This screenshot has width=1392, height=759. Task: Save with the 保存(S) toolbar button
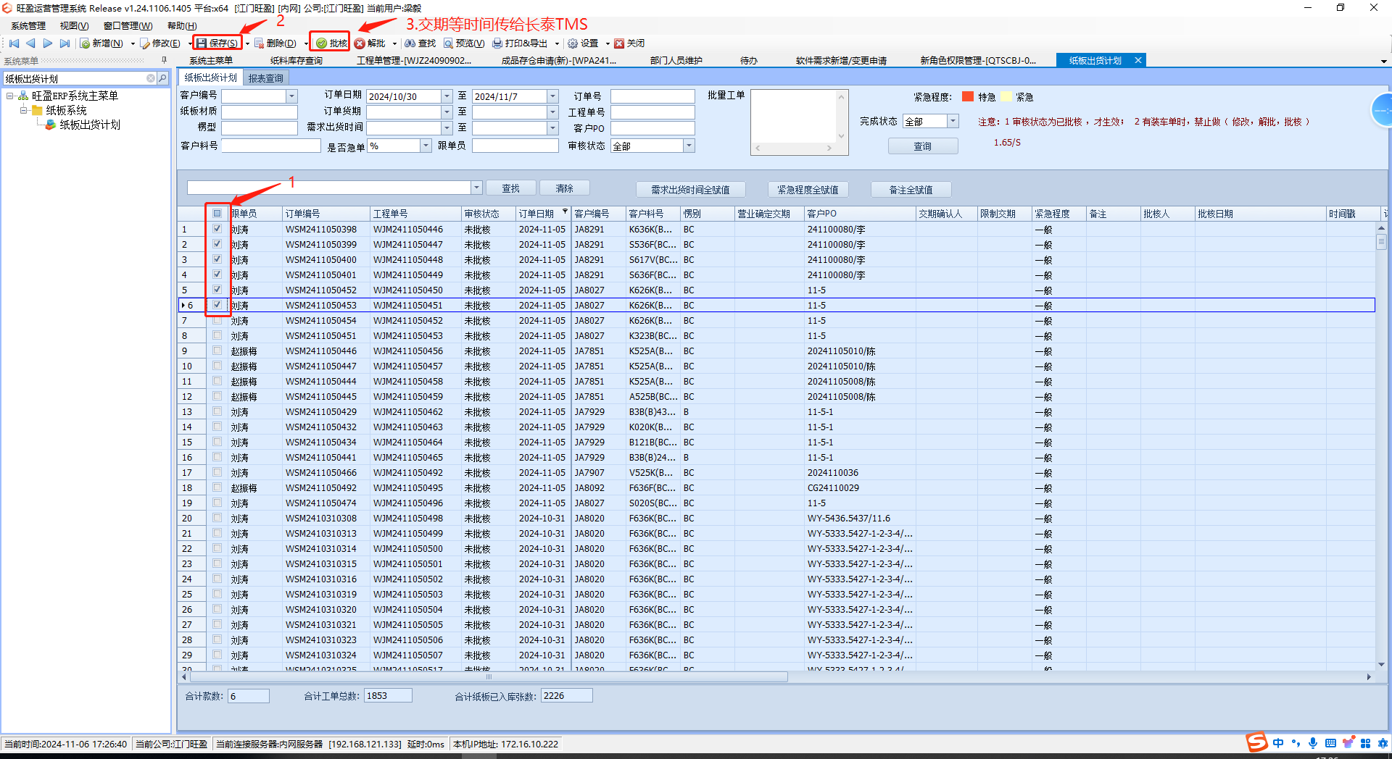[x=217, y=43]
